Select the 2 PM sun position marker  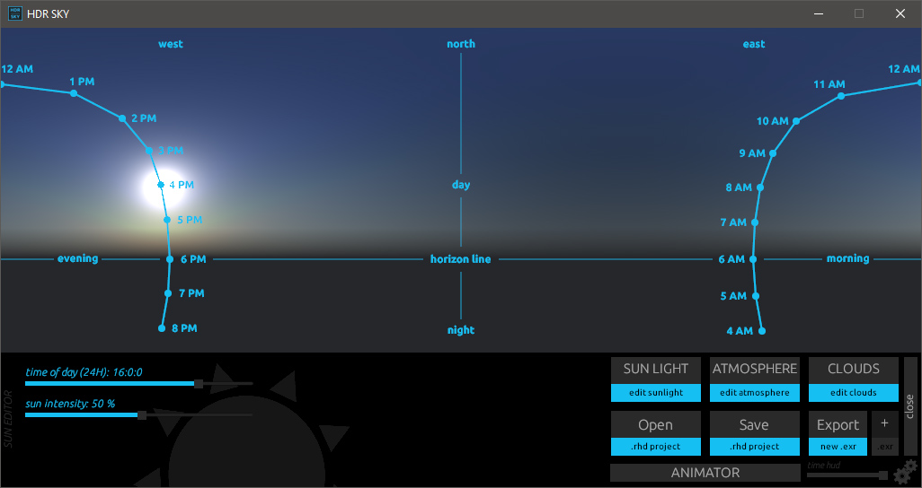click(122, 118)
